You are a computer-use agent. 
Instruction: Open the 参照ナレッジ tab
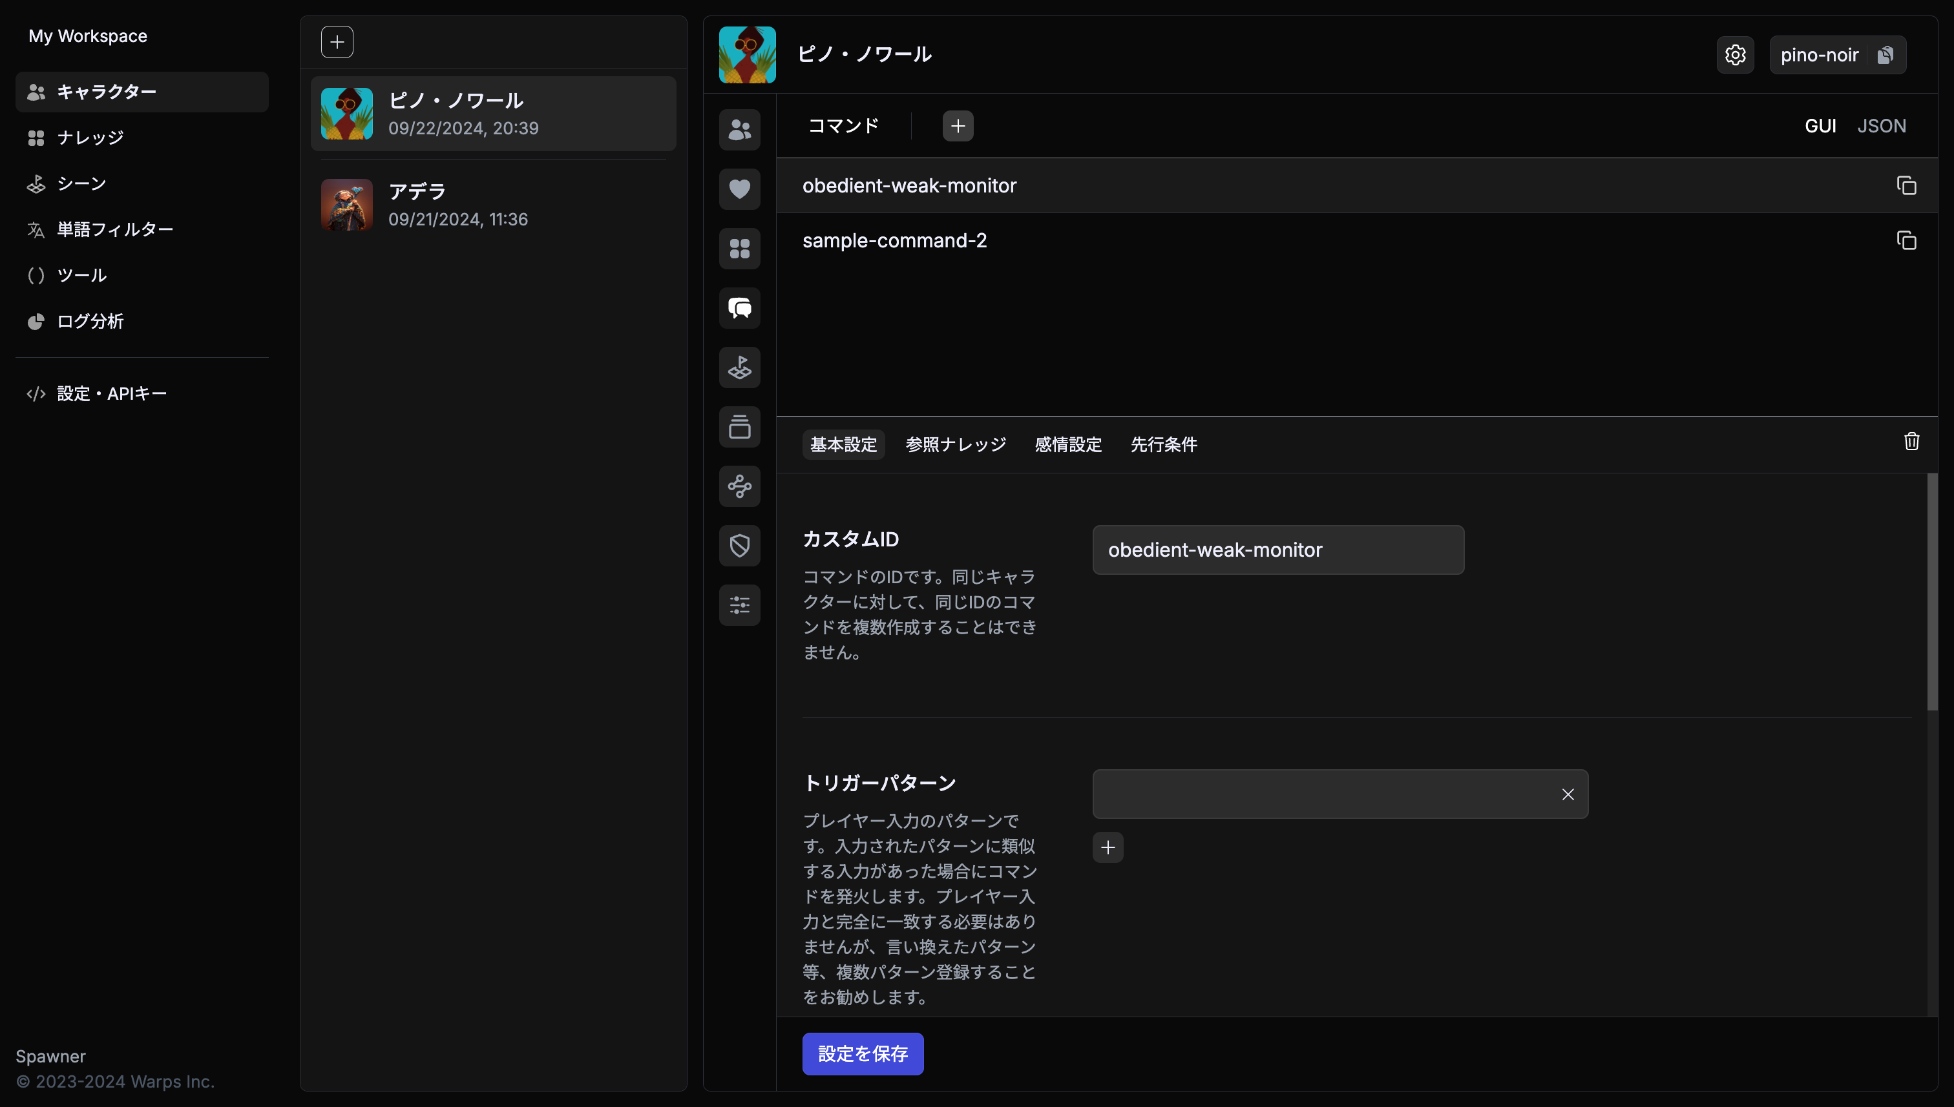(955, 445)
